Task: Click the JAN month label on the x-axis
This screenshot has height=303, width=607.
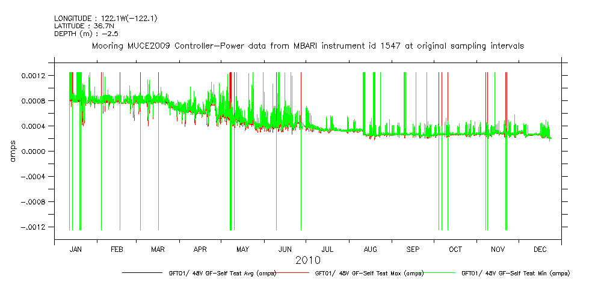Action: point(76,249)
